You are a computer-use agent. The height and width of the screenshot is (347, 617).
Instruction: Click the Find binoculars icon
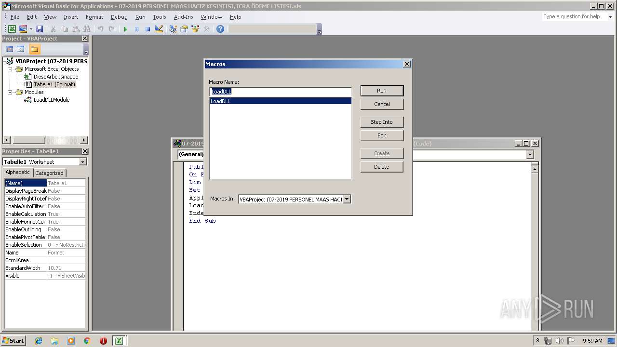(87, 29)
